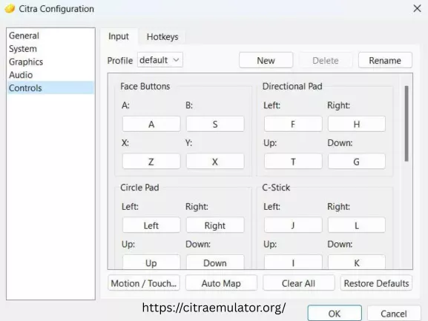Rebind D-Pad Right mapped to H

(357, 125)
